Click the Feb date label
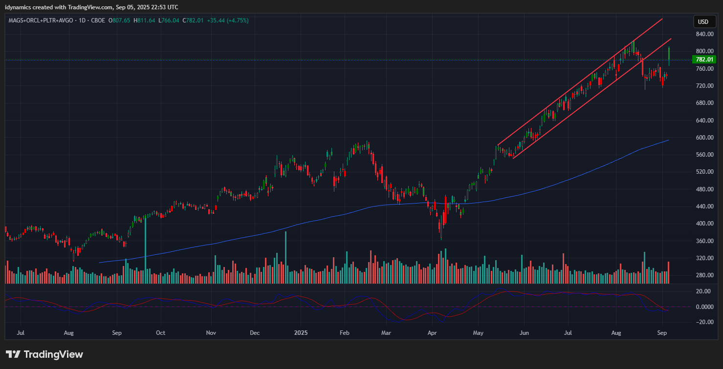723x369 pixels. coord(344,333)
